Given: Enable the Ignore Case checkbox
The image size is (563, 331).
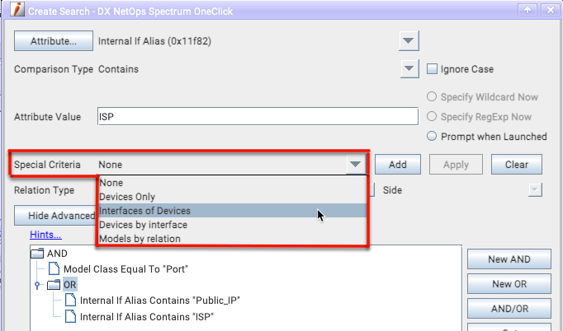Looking at the screenshot, I should pyautogui.click(x=432, y=69).
